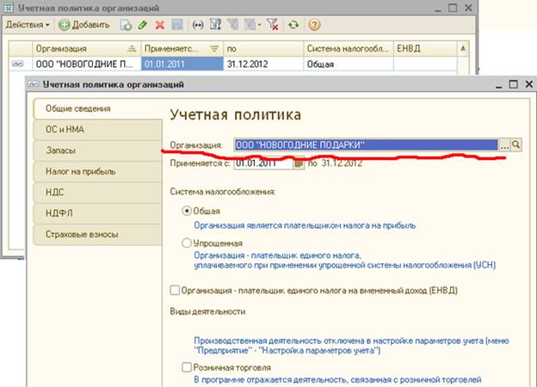537x387 pixels.
Task: Click the green pencil edit icon
Action: [143, 26]
